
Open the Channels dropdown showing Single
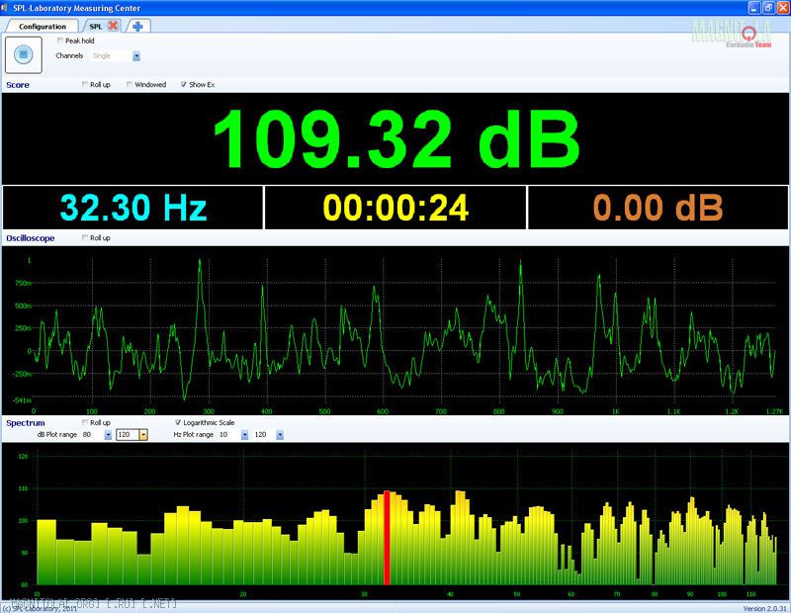click(136, 56)
